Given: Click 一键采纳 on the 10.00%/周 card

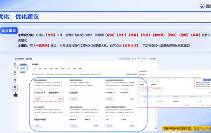Looking at the screenshot, I should (60, 99).
